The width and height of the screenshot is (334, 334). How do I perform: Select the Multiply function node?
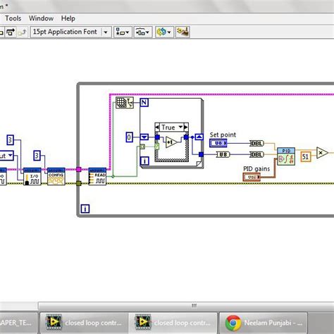322,153
